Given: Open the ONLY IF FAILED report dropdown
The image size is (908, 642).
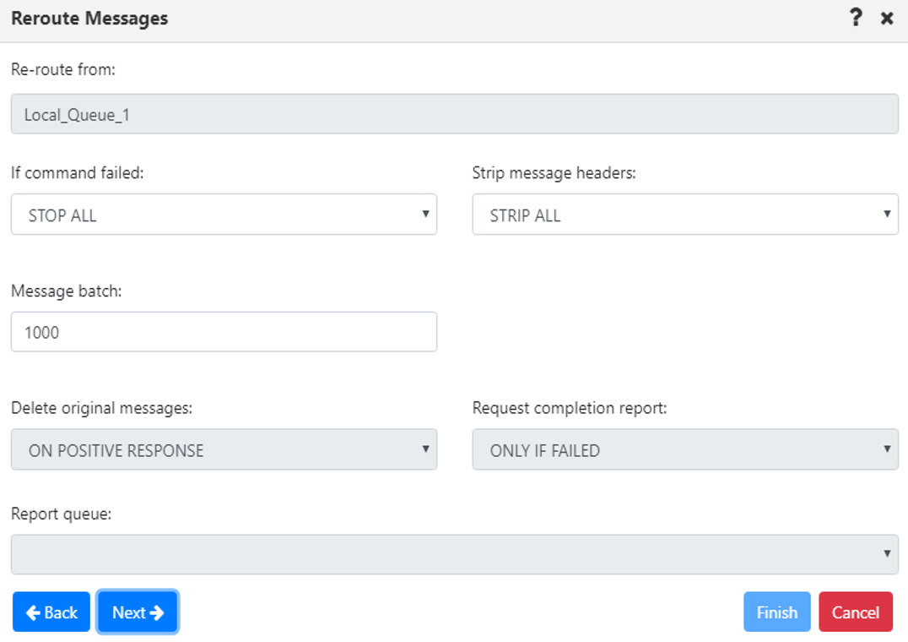Looking at the screenshot, I should pos(685,449).
